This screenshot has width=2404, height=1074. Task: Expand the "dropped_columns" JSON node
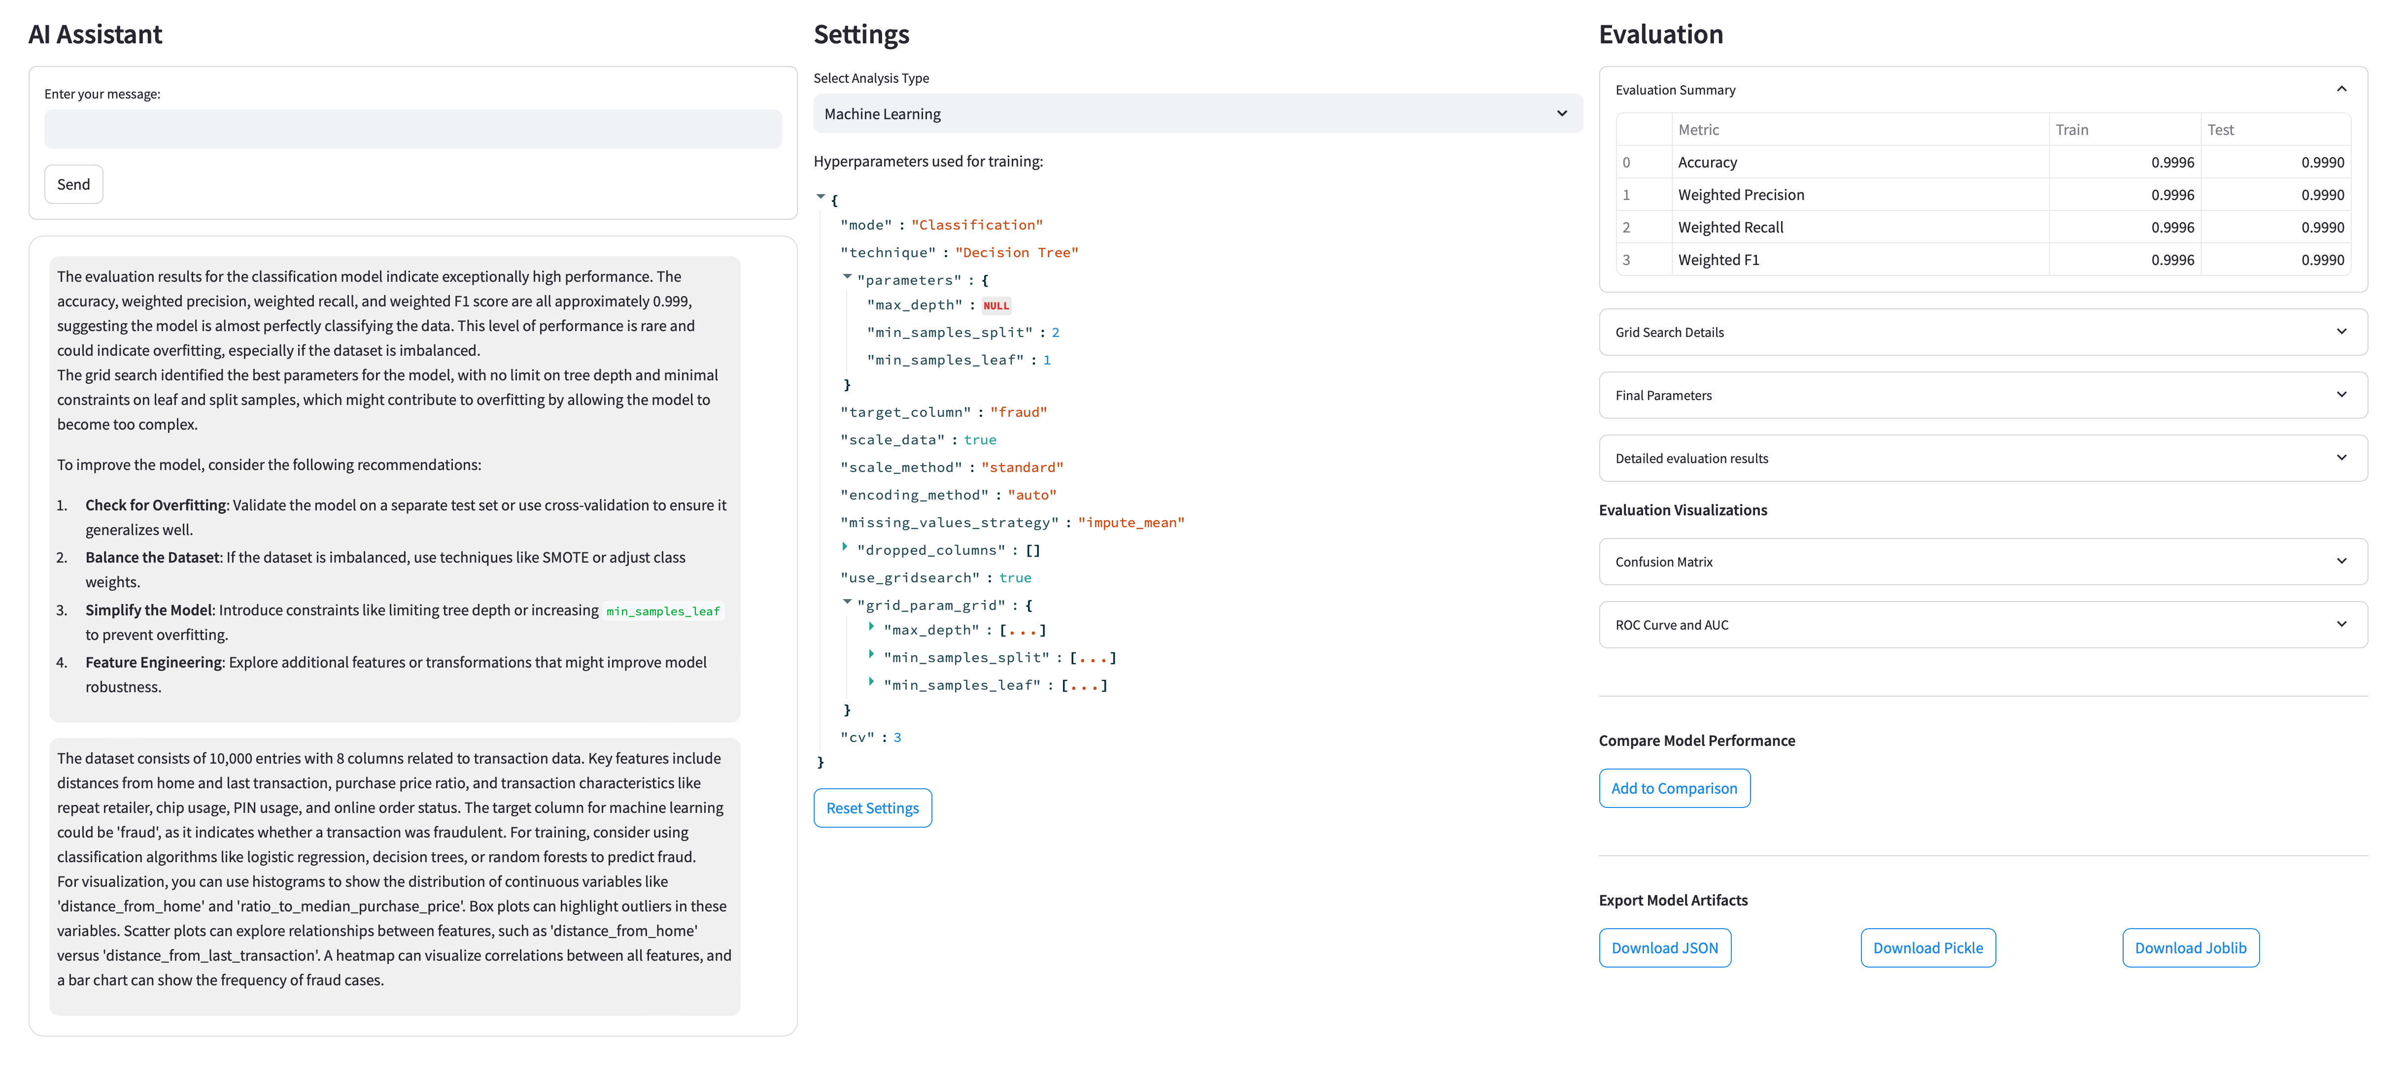(846, 547)
